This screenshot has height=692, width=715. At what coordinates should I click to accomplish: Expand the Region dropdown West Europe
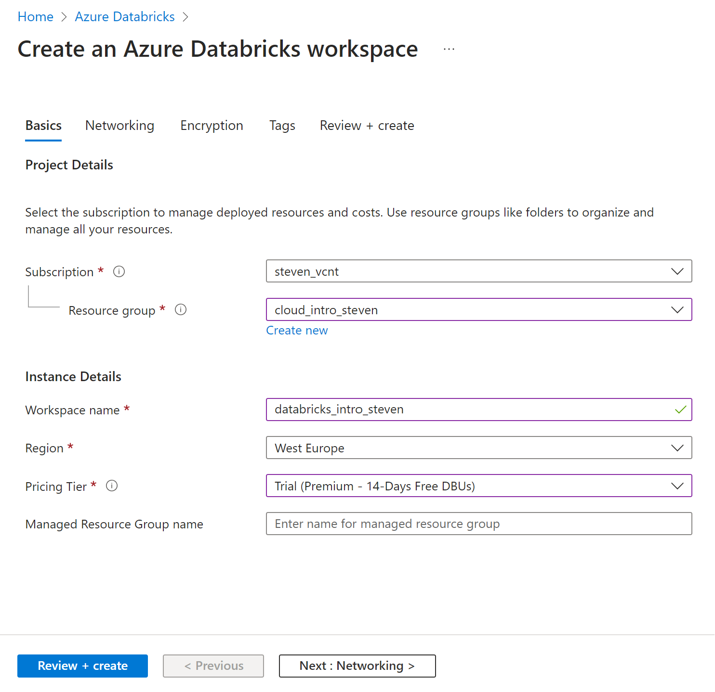pos(479,448)
